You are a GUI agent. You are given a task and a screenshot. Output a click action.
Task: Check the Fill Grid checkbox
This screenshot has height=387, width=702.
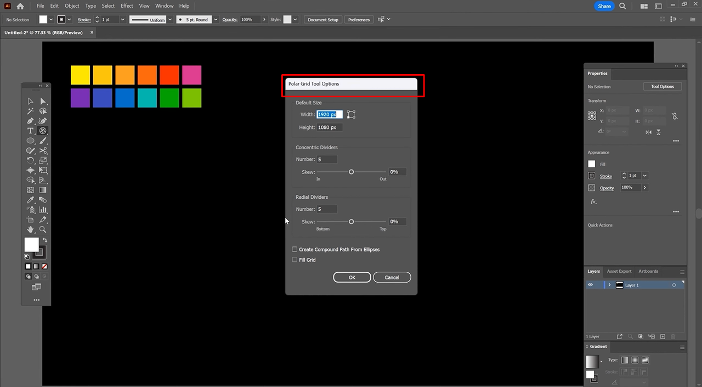tap(295, 260)
